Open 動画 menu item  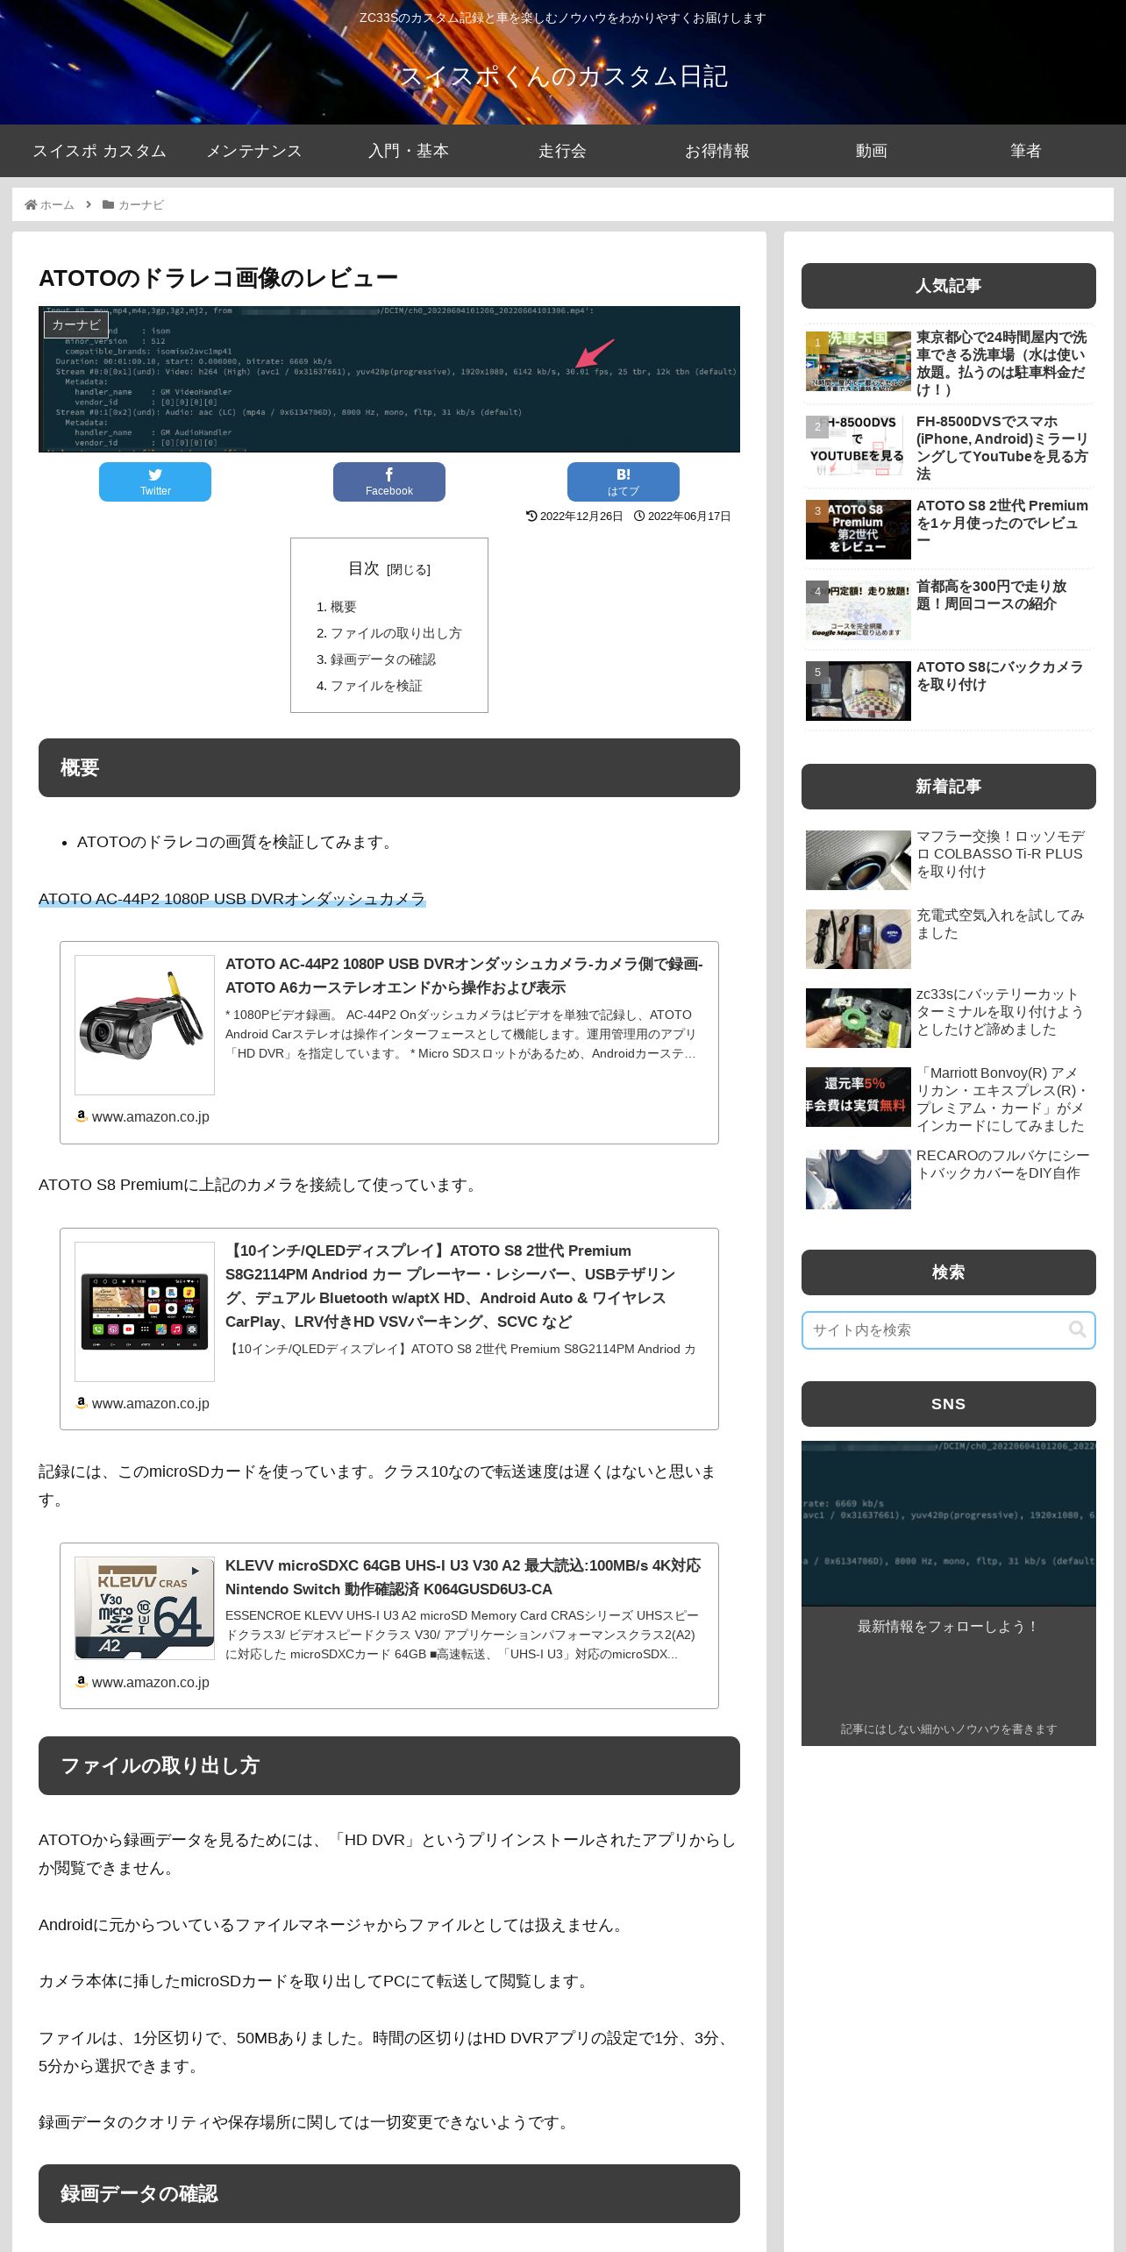(x=872, y=151)
